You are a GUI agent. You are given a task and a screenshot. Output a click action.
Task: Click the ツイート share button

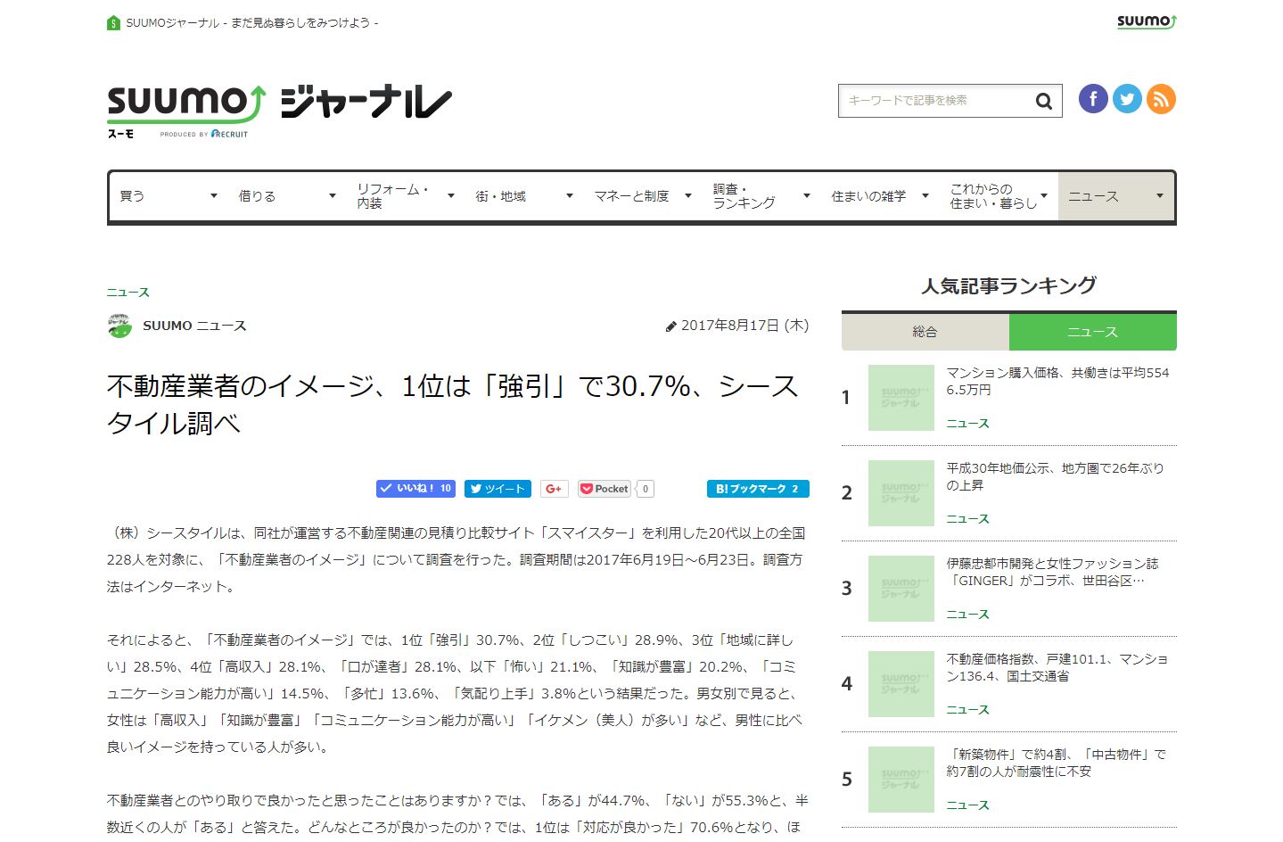(x=498, y=489)
